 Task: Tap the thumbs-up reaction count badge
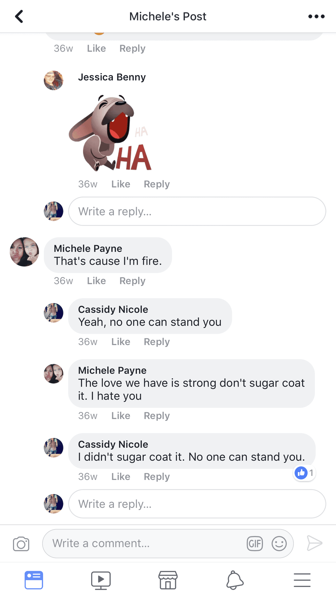coord(304,473)
